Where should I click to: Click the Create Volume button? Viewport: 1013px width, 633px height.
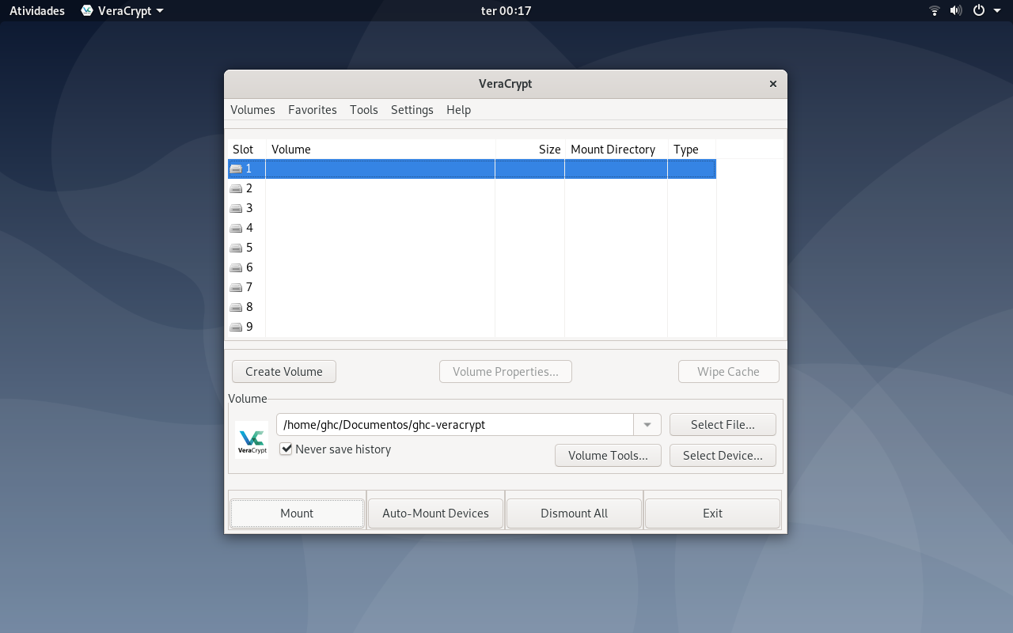(x=284, y=372)
